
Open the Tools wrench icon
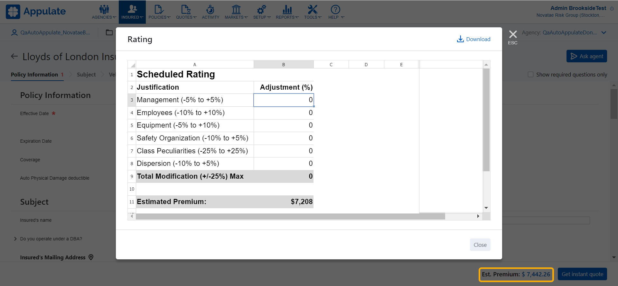coord(313,10)
